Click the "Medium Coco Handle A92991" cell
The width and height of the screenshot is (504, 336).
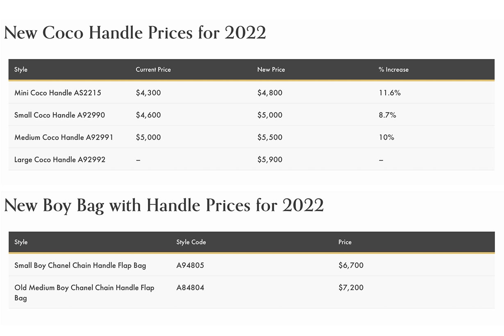[64, 137]
